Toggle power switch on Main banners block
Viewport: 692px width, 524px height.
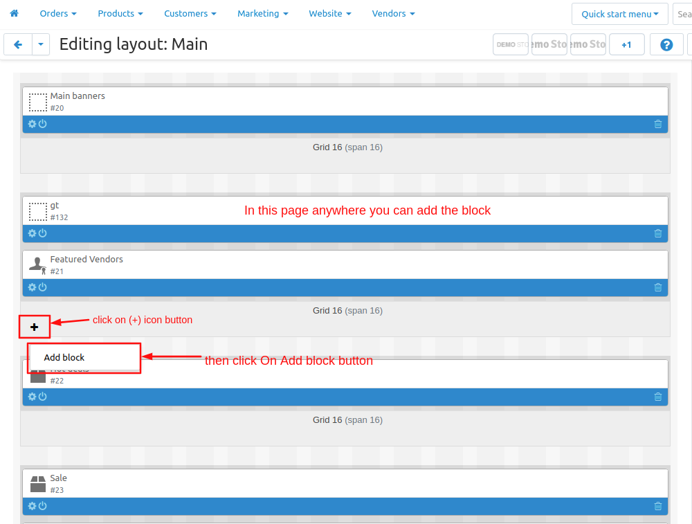pos(42,124)
